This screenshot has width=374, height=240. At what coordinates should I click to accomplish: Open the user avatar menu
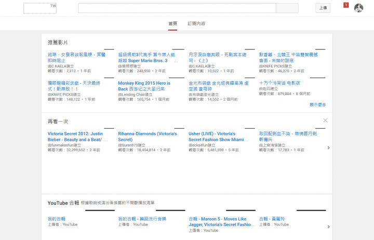pos(358,8)
